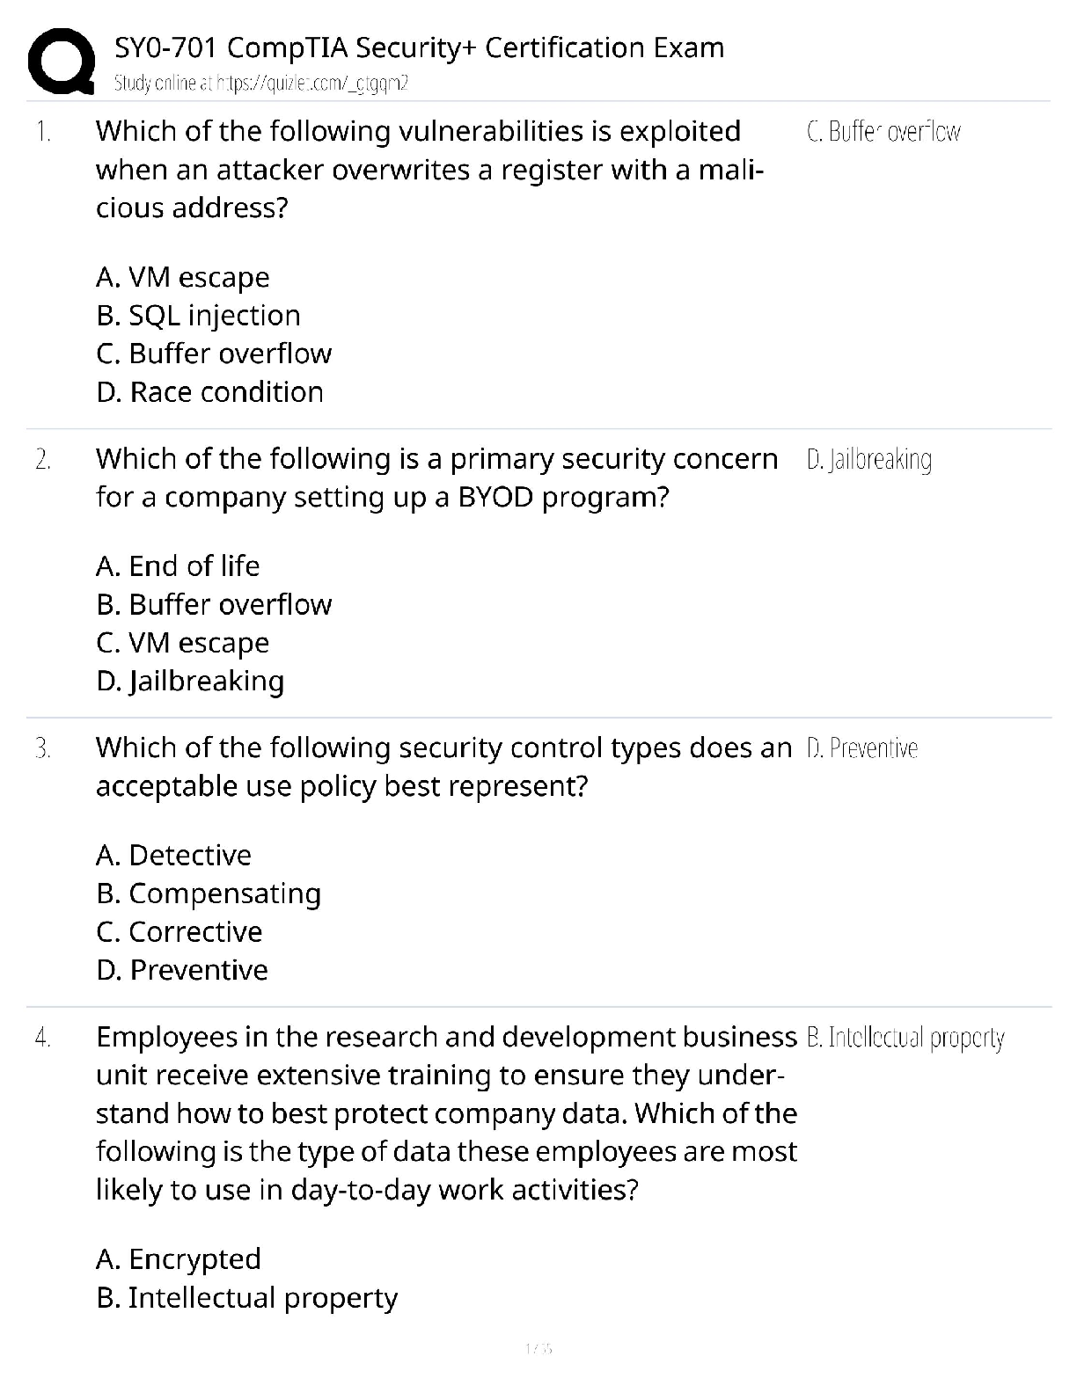Click the answer key text 'D. Preventive'
Screen dimensions: 1077x1393
point(861,748)
